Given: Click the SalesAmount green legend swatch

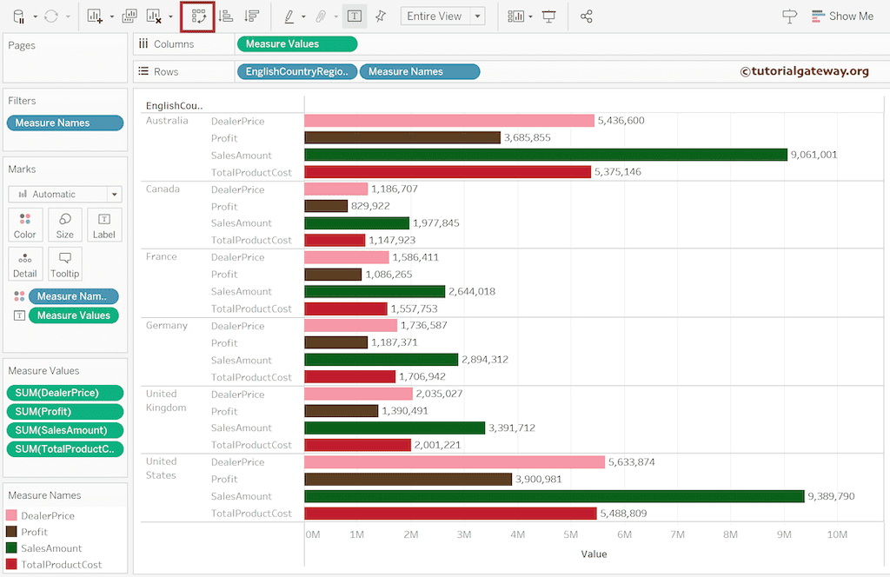Looking at the screenshot, I should pyautogui.click(x=12, y=548).
